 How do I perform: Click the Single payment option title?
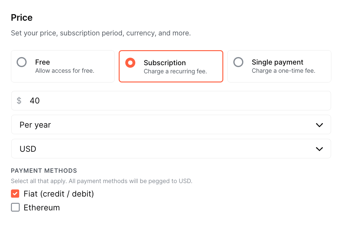tap(277, 62)
